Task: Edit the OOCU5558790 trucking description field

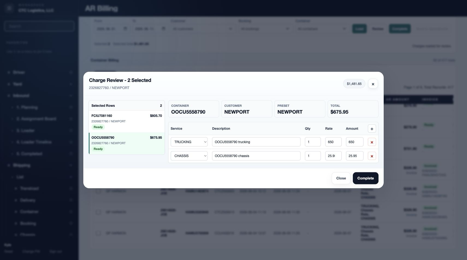Action: (256, 142)
